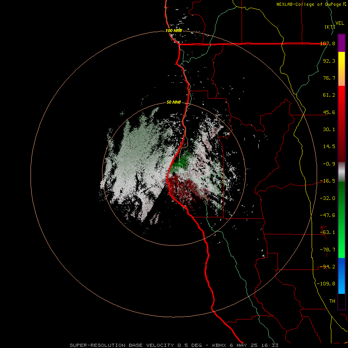Click the 6 MAY 25 date in caption
Image resolution: width=348 pixels, height=348 pixels.
click(244, 345)
